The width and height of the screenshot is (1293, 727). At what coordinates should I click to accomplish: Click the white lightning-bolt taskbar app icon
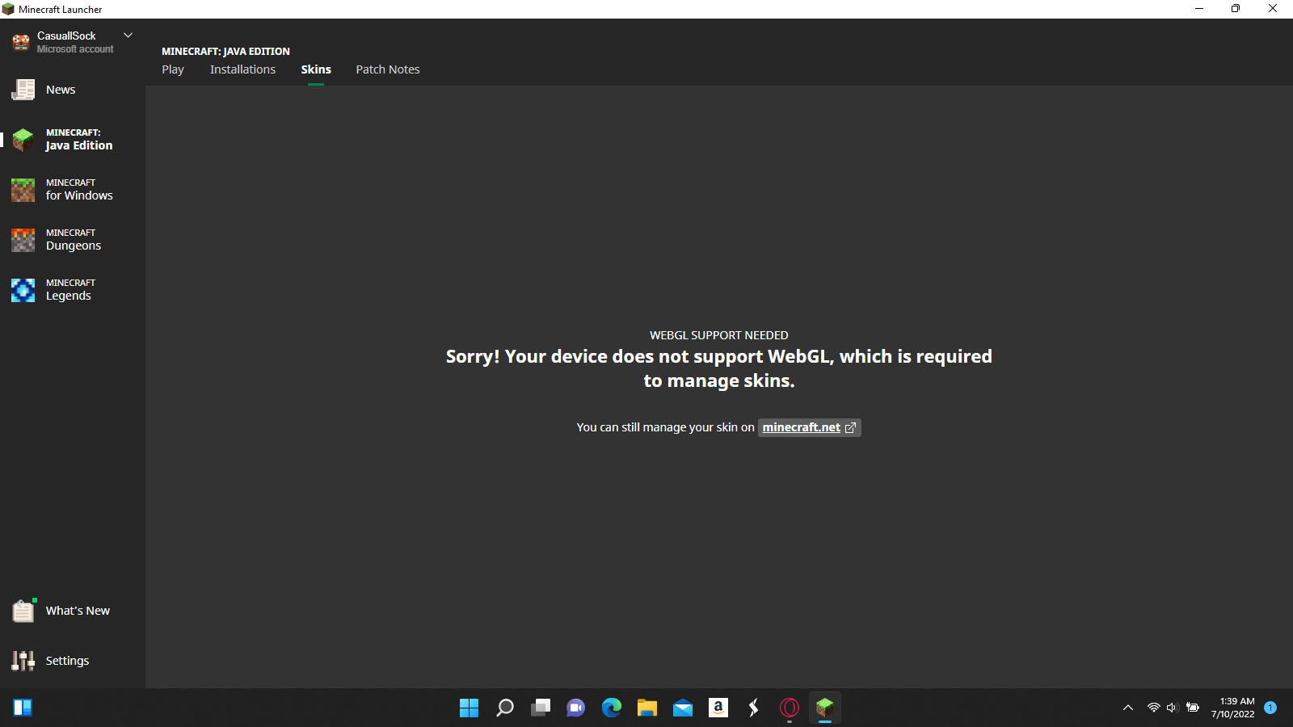tap(754, 708)
